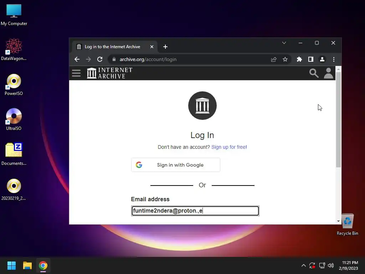Open Chrome extensions puzzle icon
Screen dimensions: 365x274
click(299, 60)
